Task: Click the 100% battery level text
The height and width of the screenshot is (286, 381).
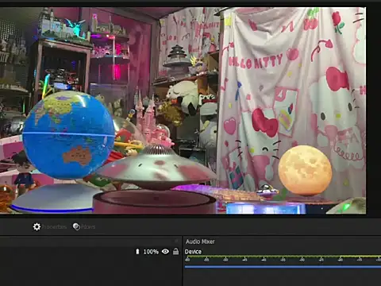Action: (151, 252)
